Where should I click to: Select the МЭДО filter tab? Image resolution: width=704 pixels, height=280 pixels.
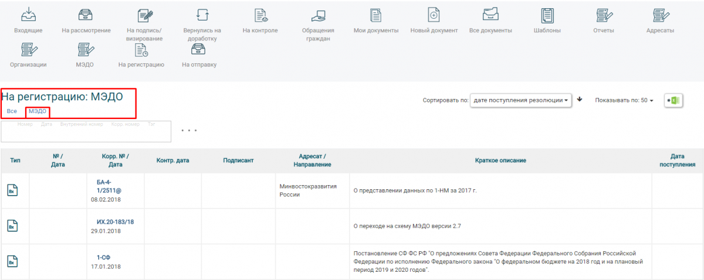pyautogui.click(x=38, y=111)
